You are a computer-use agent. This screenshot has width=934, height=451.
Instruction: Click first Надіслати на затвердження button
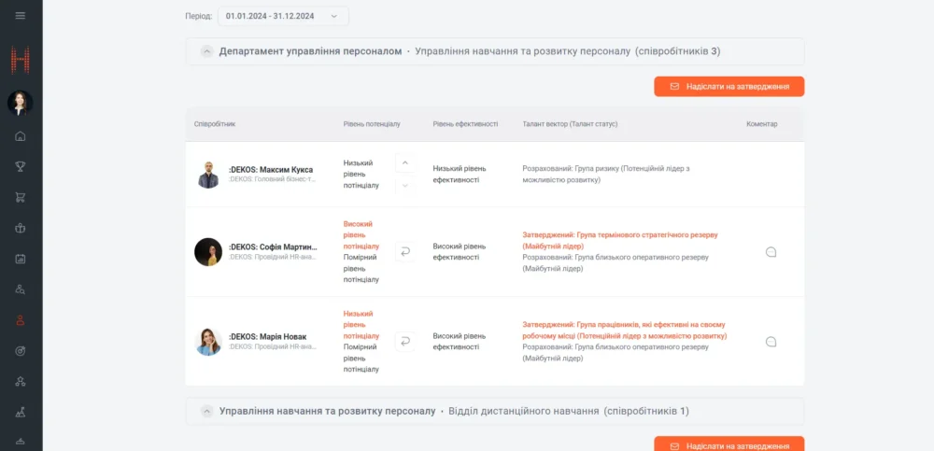729,86
